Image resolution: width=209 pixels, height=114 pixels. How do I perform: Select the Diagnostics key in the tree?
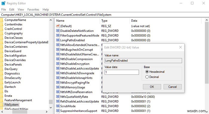(x=12, y=74)
